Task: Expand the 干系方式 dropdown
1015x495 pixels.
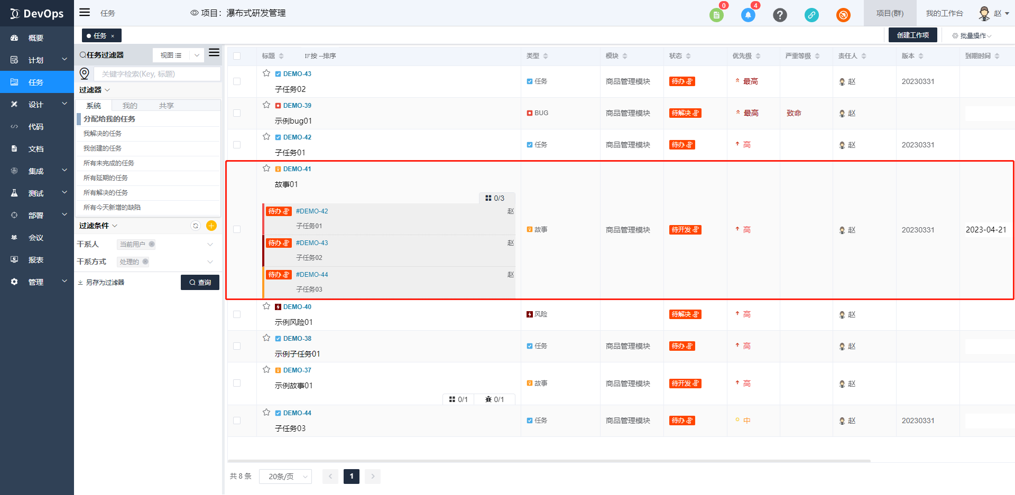Action: click(x=210, y=262)
